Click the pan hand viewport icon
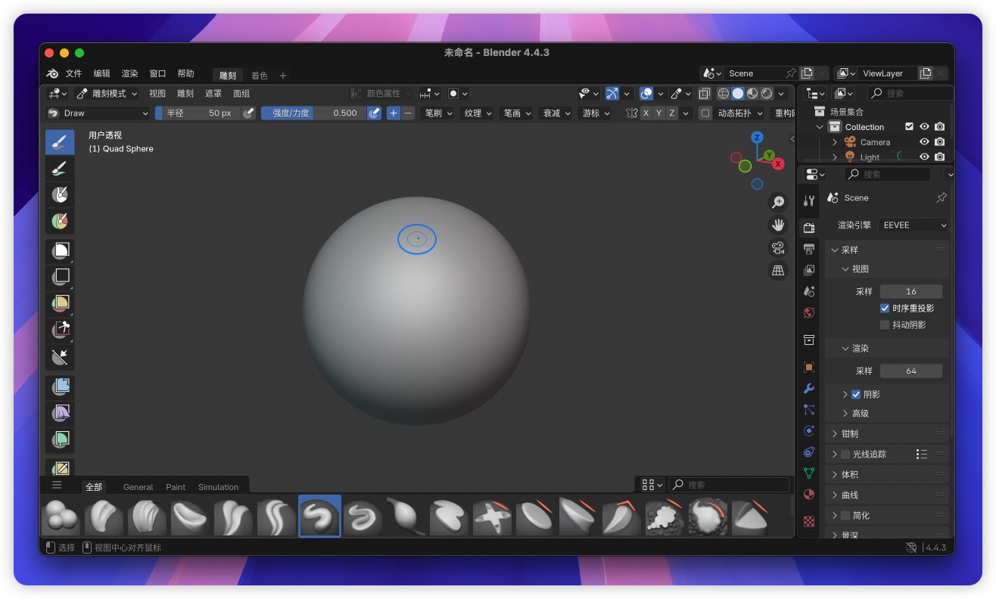The width and height of the screenshot is (996, 599). (777, 225)
